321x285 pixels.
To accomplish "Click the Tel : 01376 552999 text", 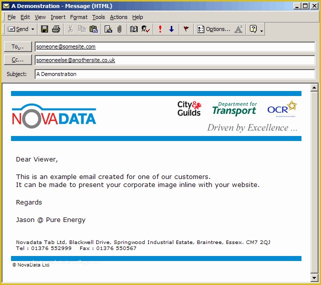I will pyautogui.click(x=44, y=248).
